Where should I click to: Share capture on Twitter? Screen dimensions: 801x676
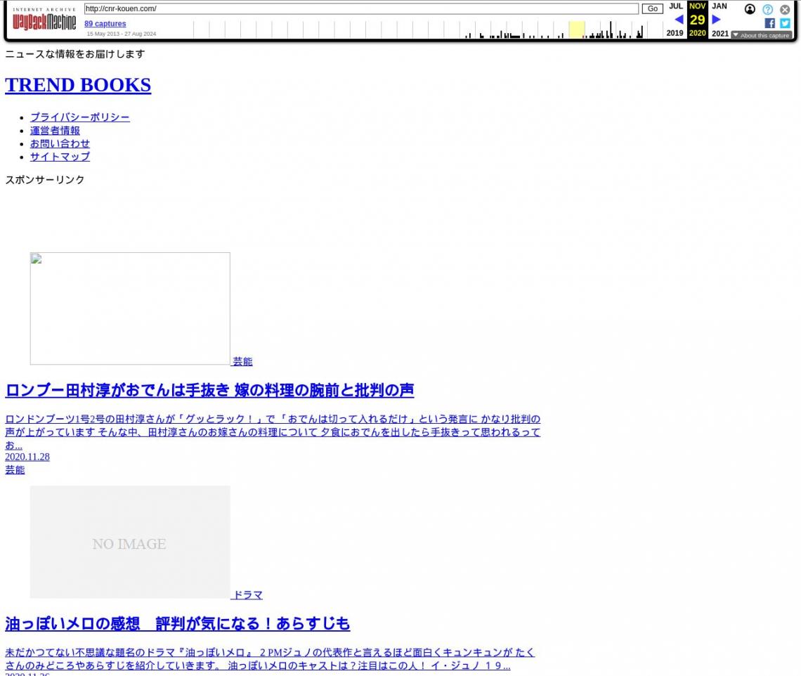[x=785, y=23]
